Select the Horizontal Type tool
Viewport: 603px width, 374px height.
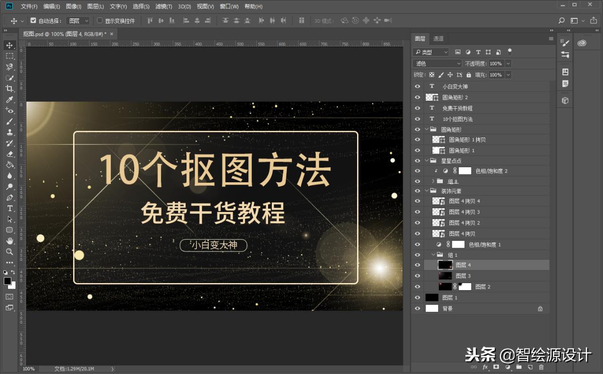9,208
